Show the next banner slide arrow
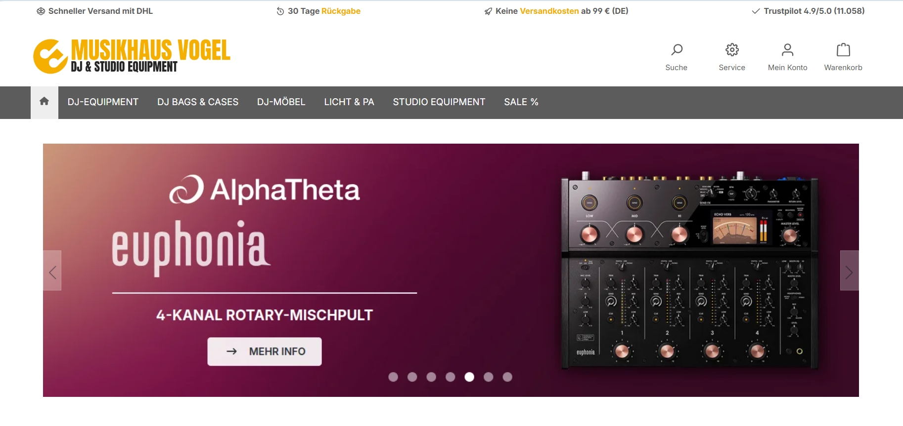This screenshot has height=426, width=903. (x=849, y=271)
